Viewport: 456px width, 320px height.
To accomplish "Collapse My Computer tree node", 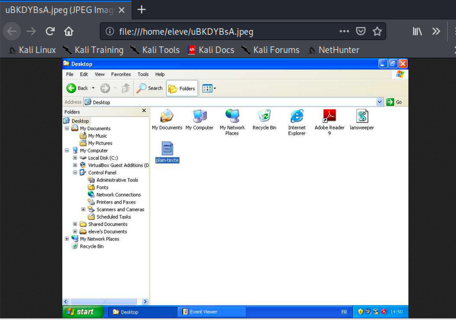I will [67, 150].
